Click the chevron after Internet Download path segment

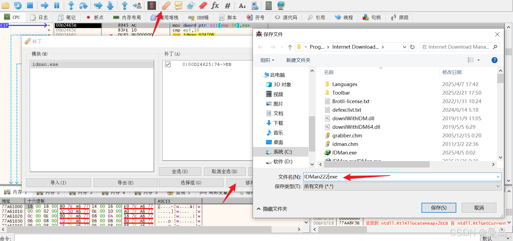coord(383,47)
